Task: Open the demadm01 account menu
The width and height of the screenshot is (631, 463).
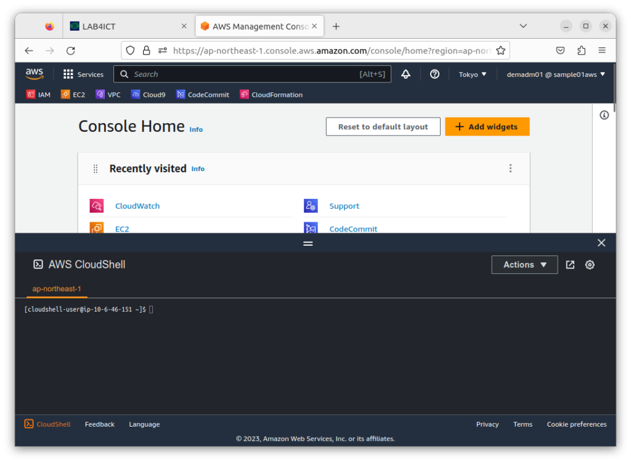Action: click(x=554, y=74)
